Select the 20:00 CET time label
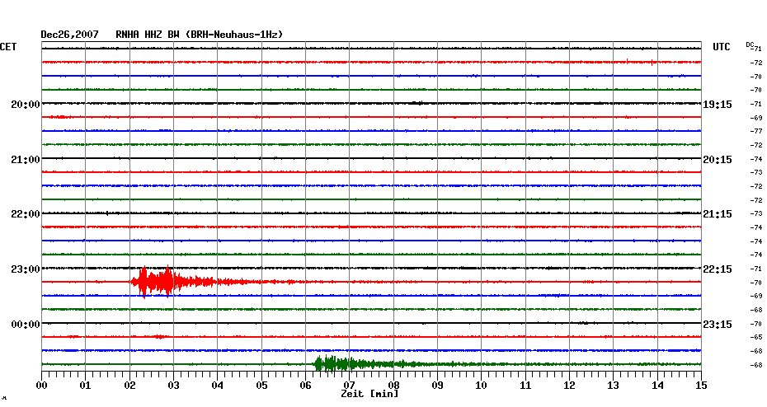This screenshot has width=767, height=407. tap(26, 105)
